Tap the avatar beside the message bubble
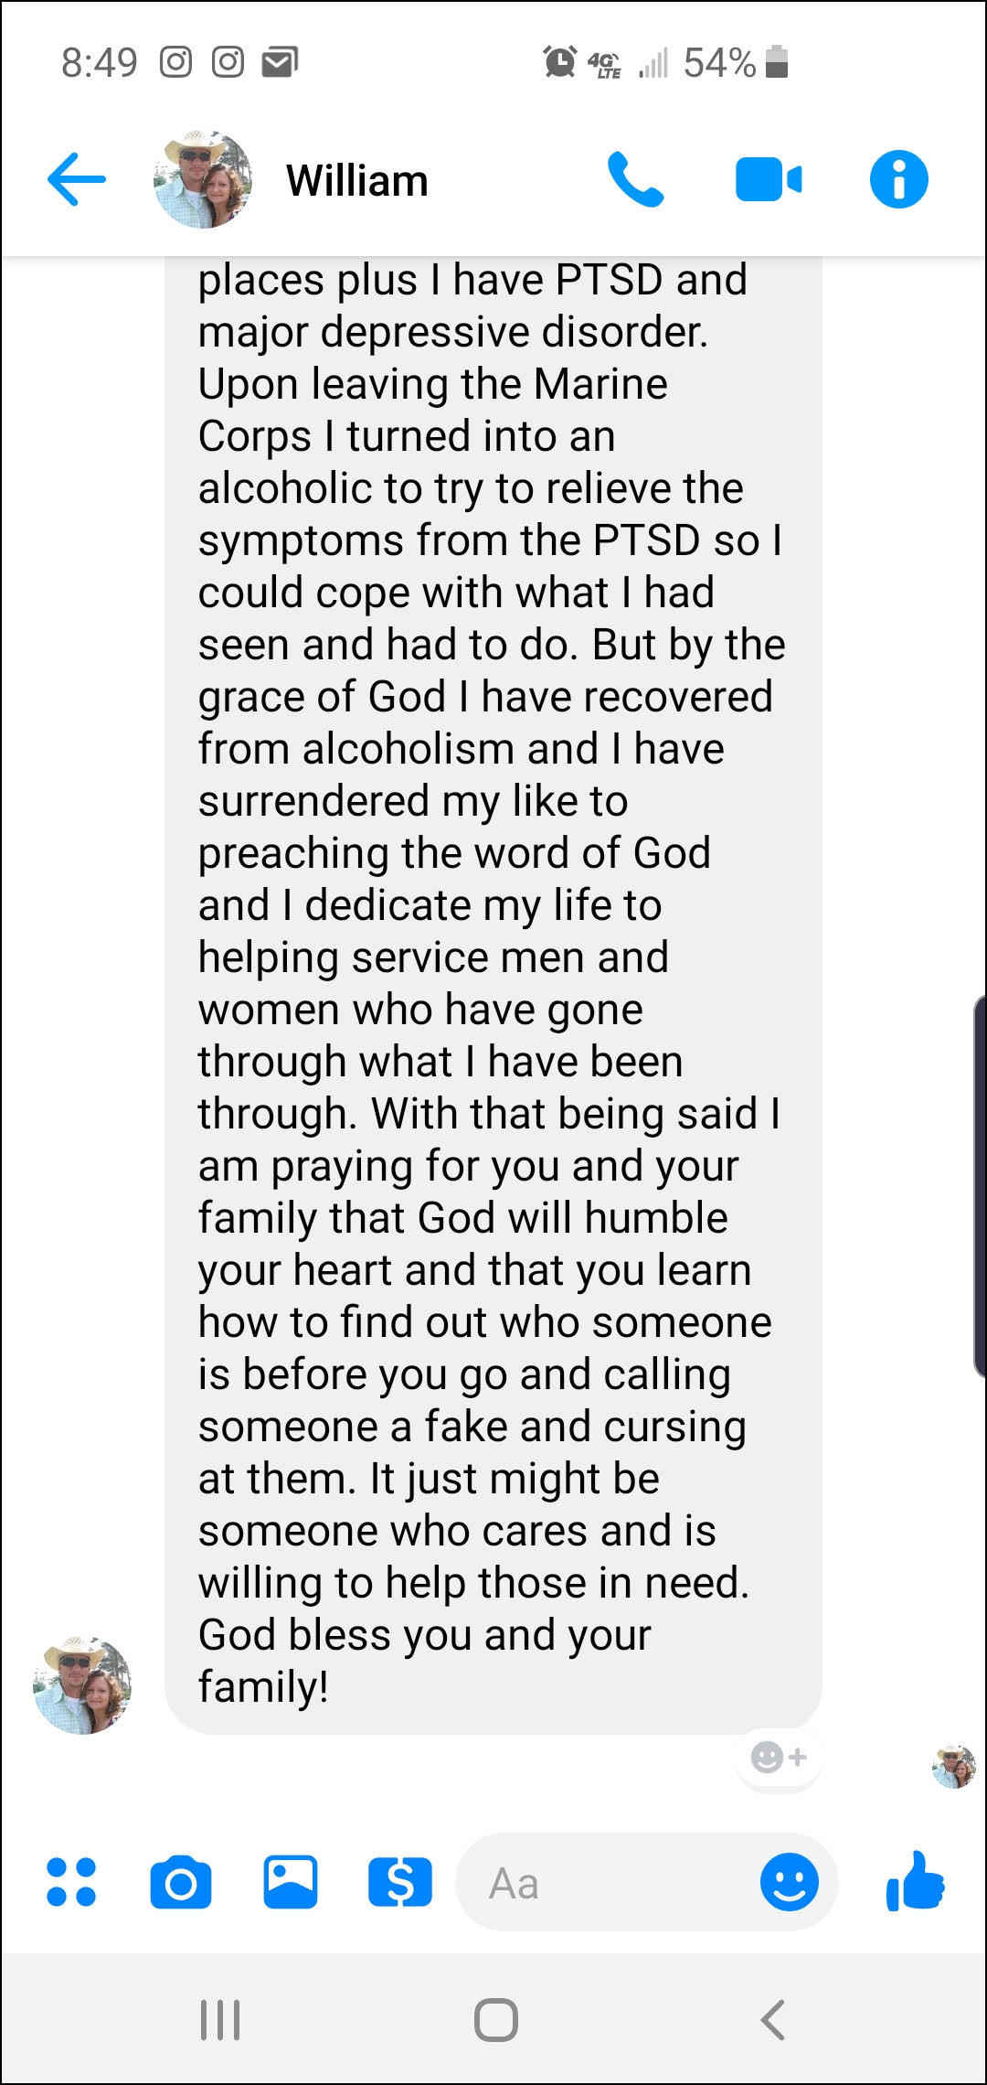Viewport: 987px width, 2085px height. click(82, 1684)
